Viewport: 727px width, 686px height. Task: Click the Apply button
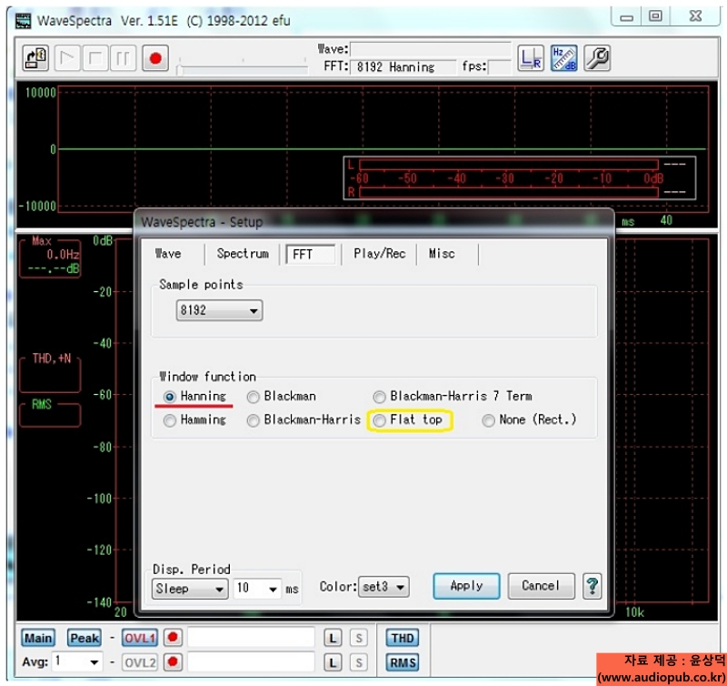coord(466,586)
